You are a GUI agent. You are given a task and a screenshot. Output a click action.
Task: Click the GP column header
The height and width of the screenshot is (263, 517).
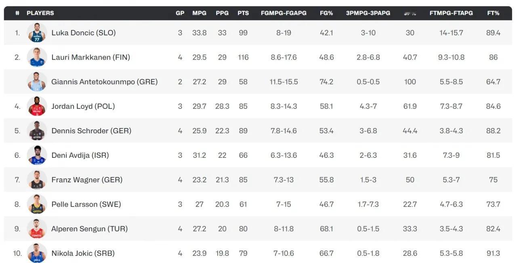coord(180,13)
